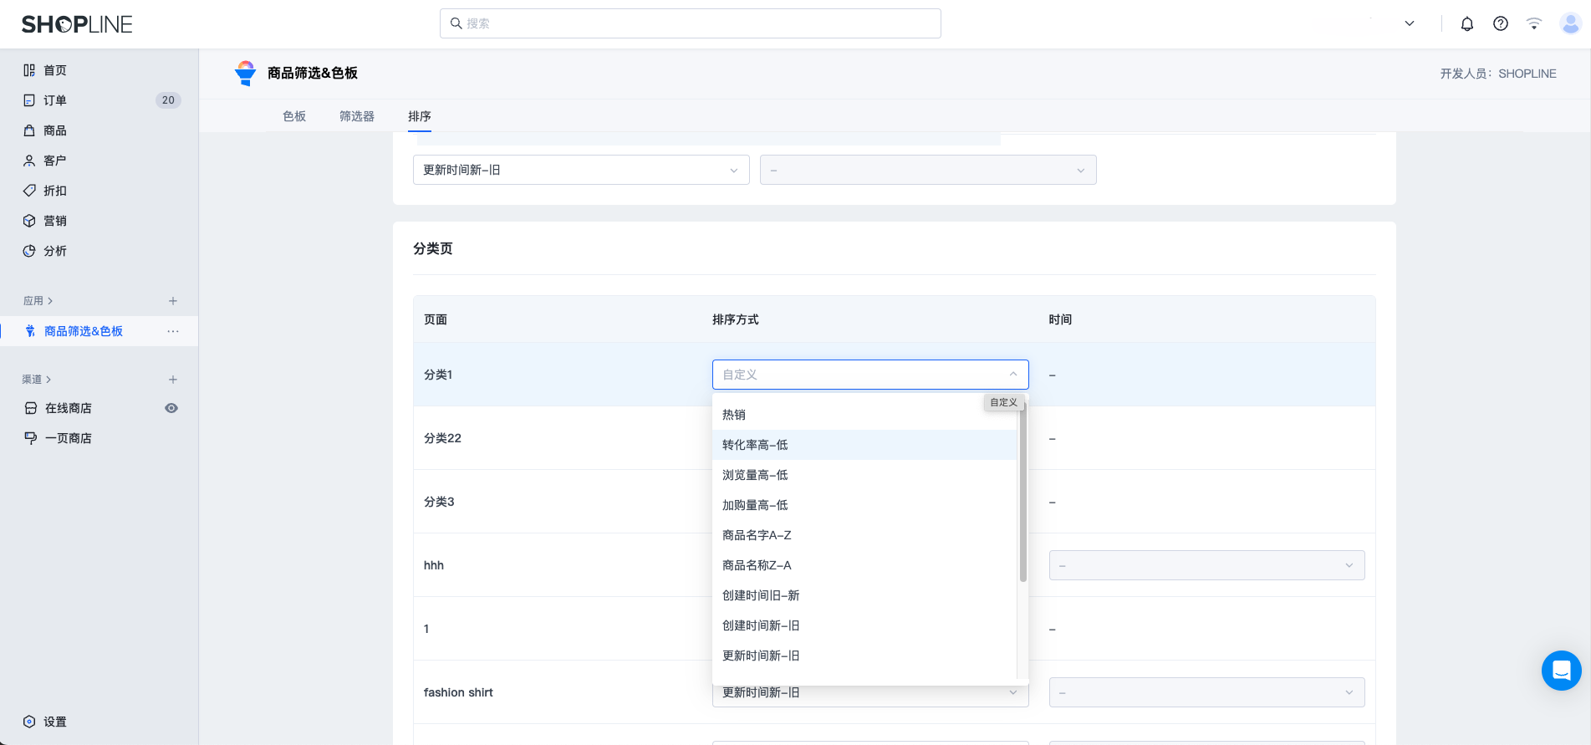
Task: Click the network wifi status icon
Action: [x=1533, y=23]
